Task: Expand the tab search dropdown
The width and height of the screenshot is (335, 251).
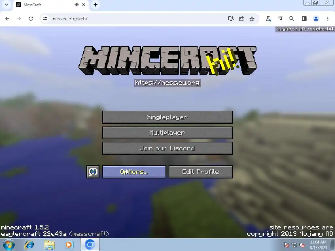Action: point(7,5)
